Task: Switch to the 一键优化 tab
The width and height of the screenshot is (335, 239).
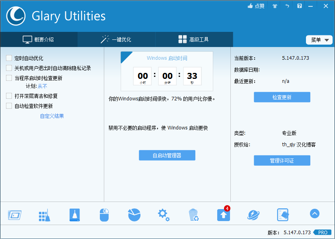Action: coord(117,39)
